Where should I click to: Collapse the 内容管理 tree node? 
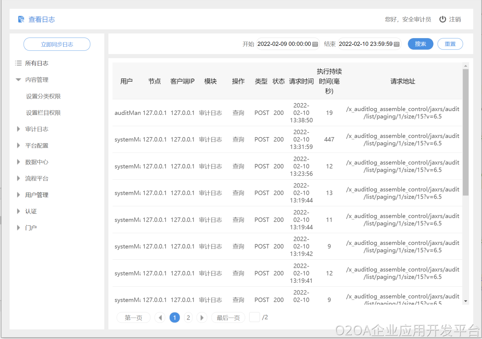pyautogui.click(x=18, y=80)
